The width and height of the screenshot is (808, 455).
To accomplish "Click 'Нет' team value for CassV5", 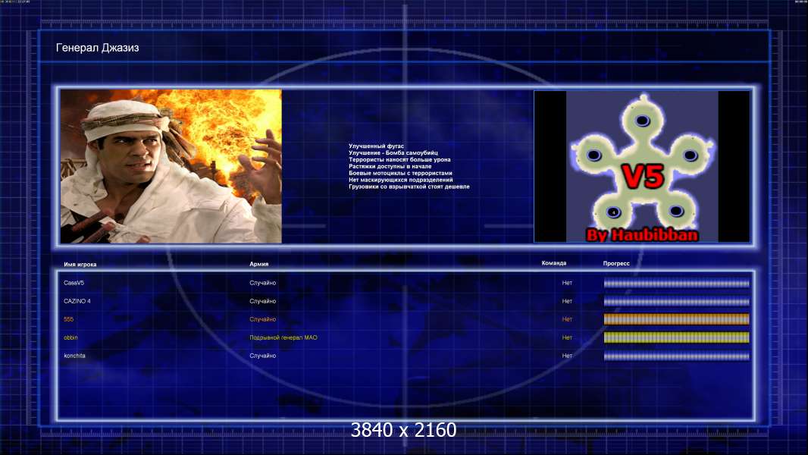I will (567, 283).
